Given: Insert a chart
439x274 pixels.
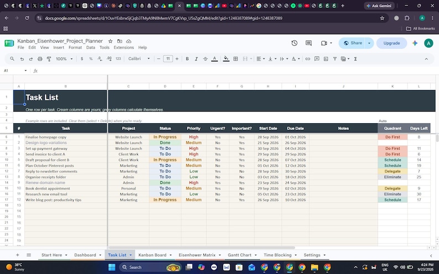Looking at the screenshot, I should 326,59.
